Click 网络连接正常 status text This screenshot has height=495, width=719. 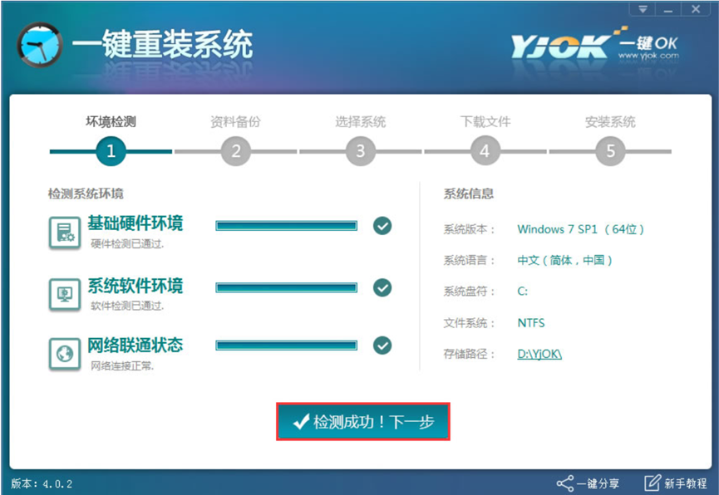pyautogui.click(x=122, y=365)
